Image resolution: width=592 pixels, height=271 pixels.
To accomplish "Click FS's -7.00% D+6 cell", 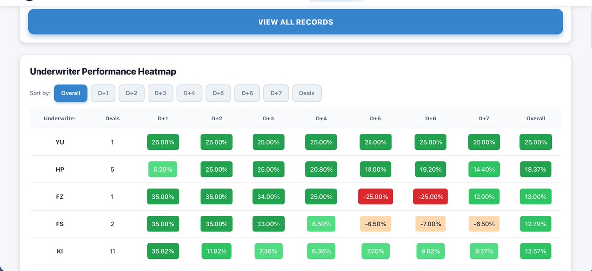I will 431,224.
